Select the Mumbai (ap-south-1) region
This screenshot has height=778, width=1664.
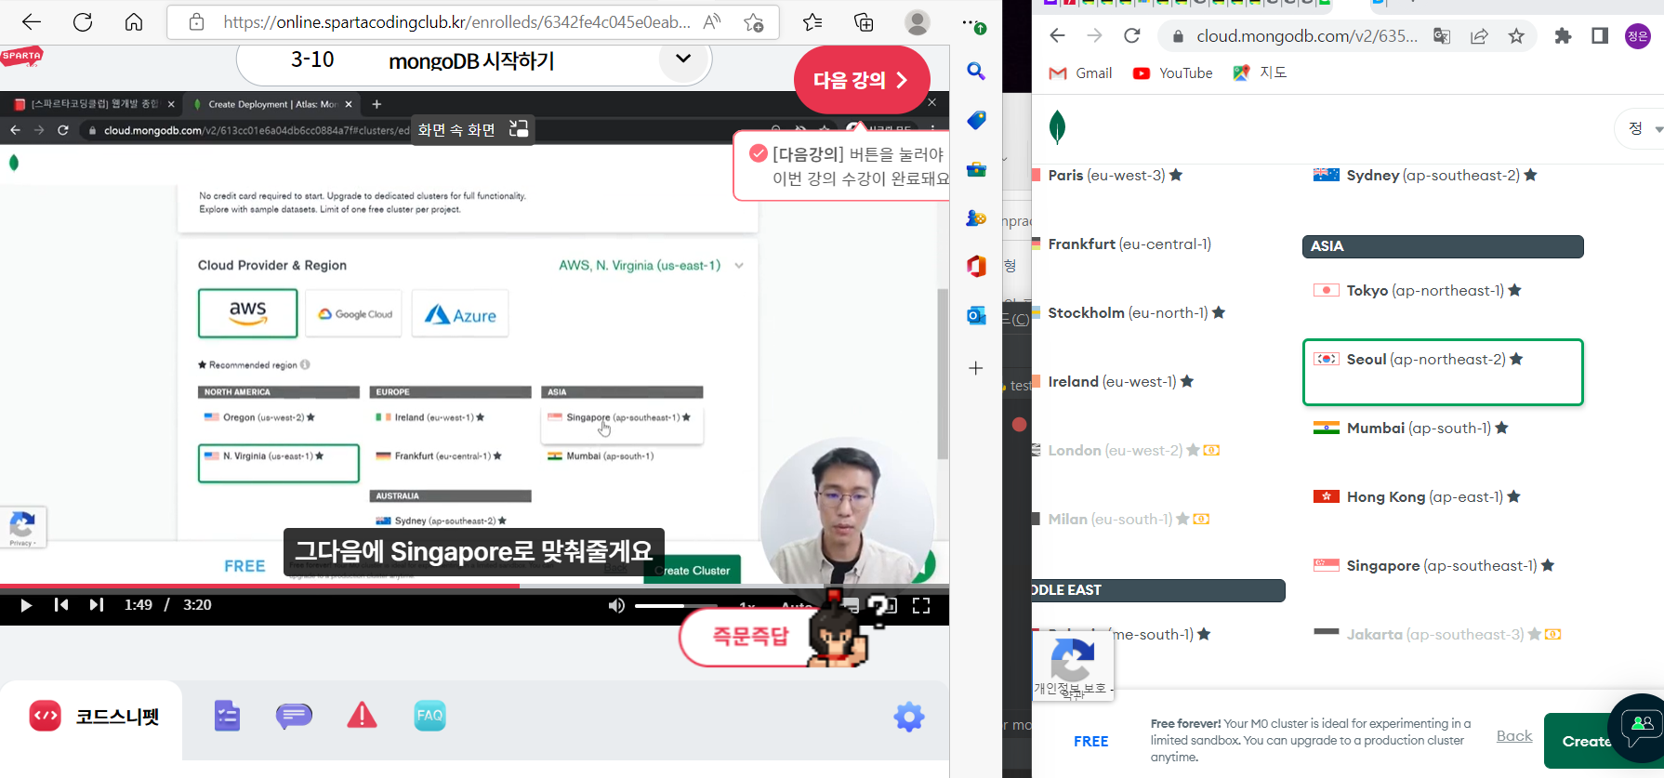(x=1443, y=429)
